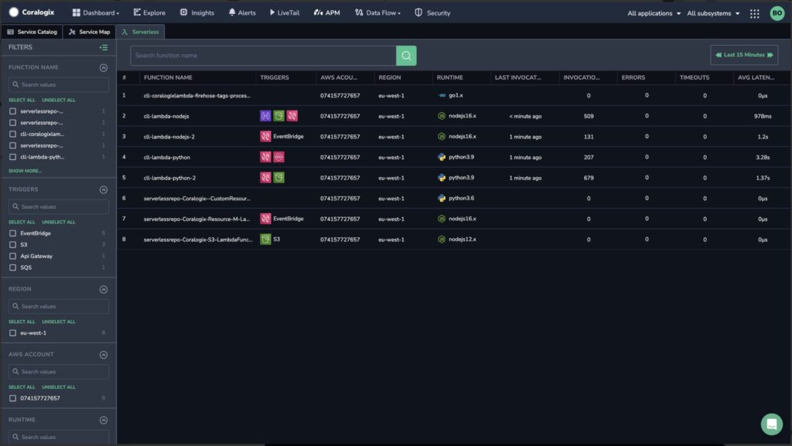Click python3.6 runtime icon
This screenshot has width=792, height=446.
point(442,199)
